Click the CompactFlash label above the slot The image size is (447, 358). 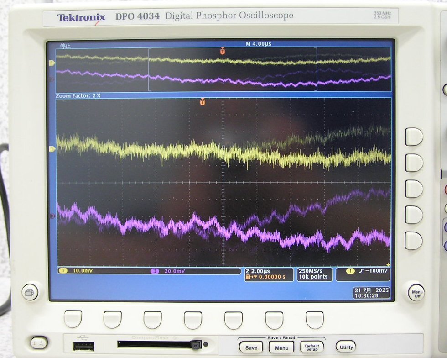150,338
